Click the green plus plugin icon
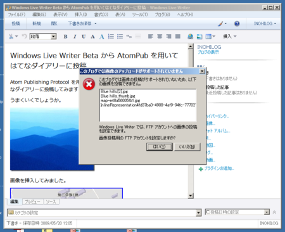The height and width of the screenshot is (232, 285). [x=201, y=169]
